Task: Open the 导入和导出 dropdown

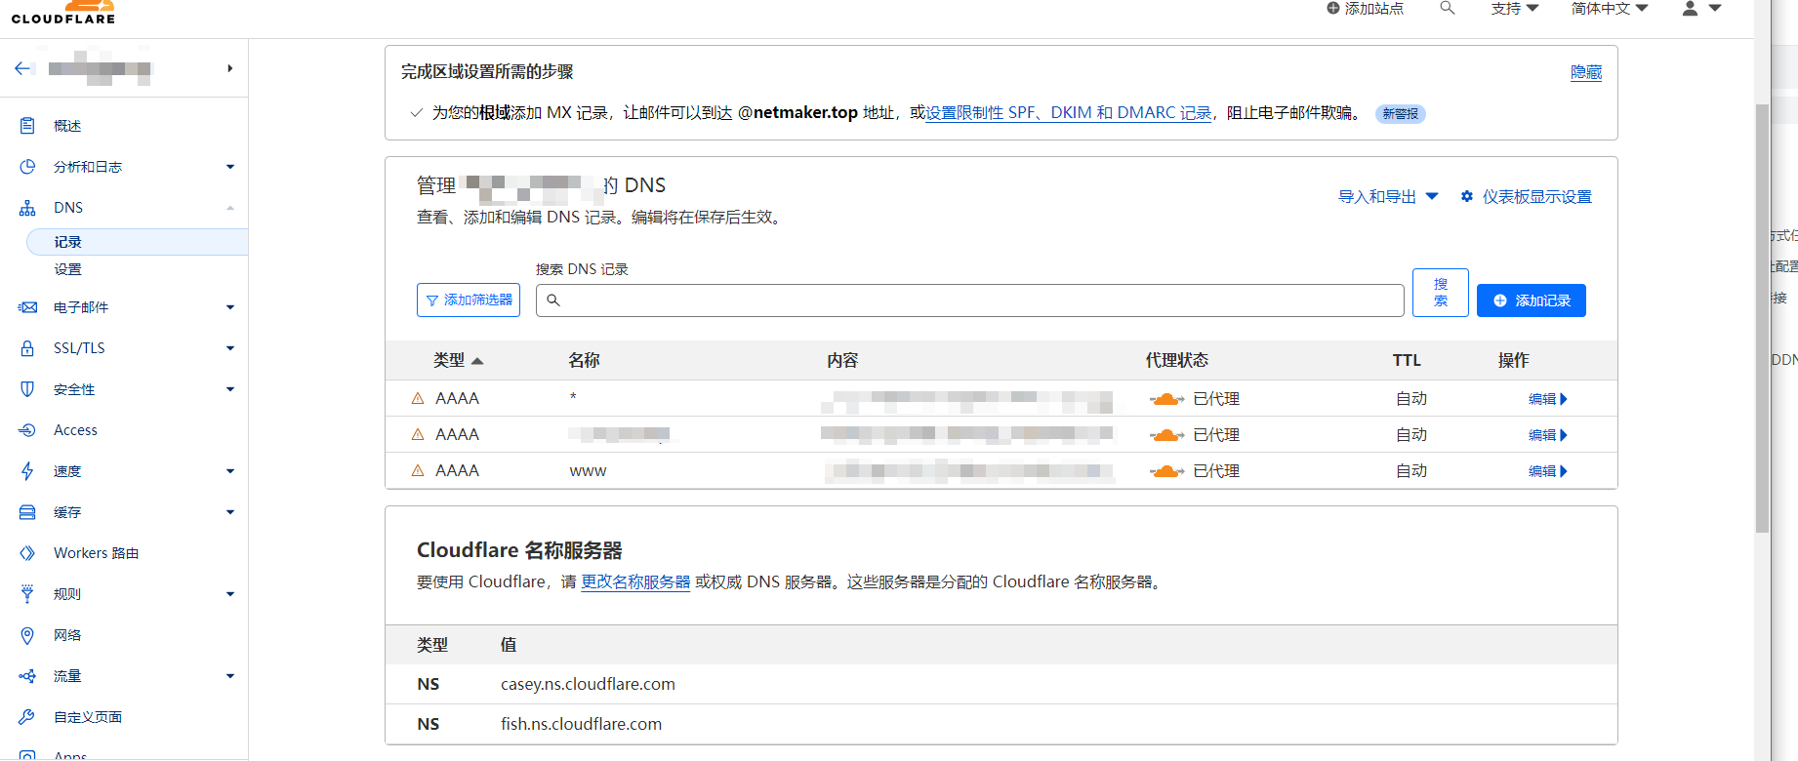Action: pyautogui.click(x=1388, y=196)
